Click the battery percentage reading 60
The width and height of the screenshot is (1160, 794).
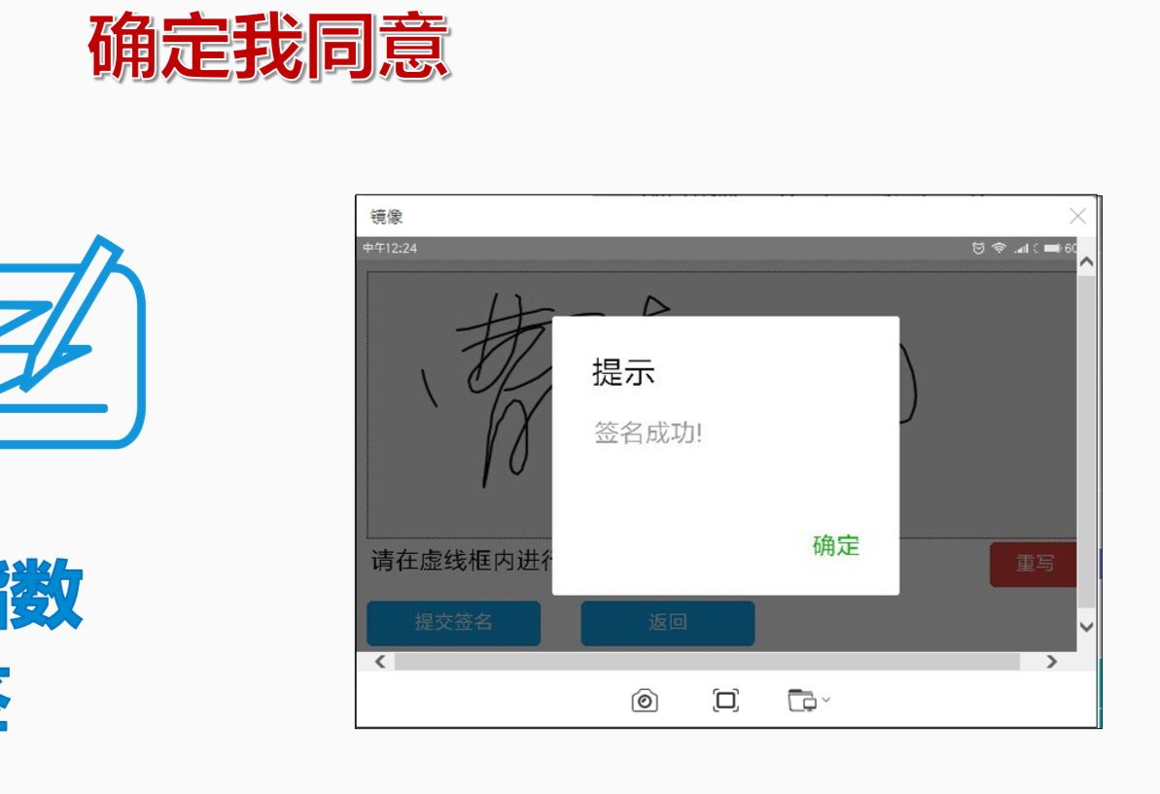click(x=1072, y=248)
